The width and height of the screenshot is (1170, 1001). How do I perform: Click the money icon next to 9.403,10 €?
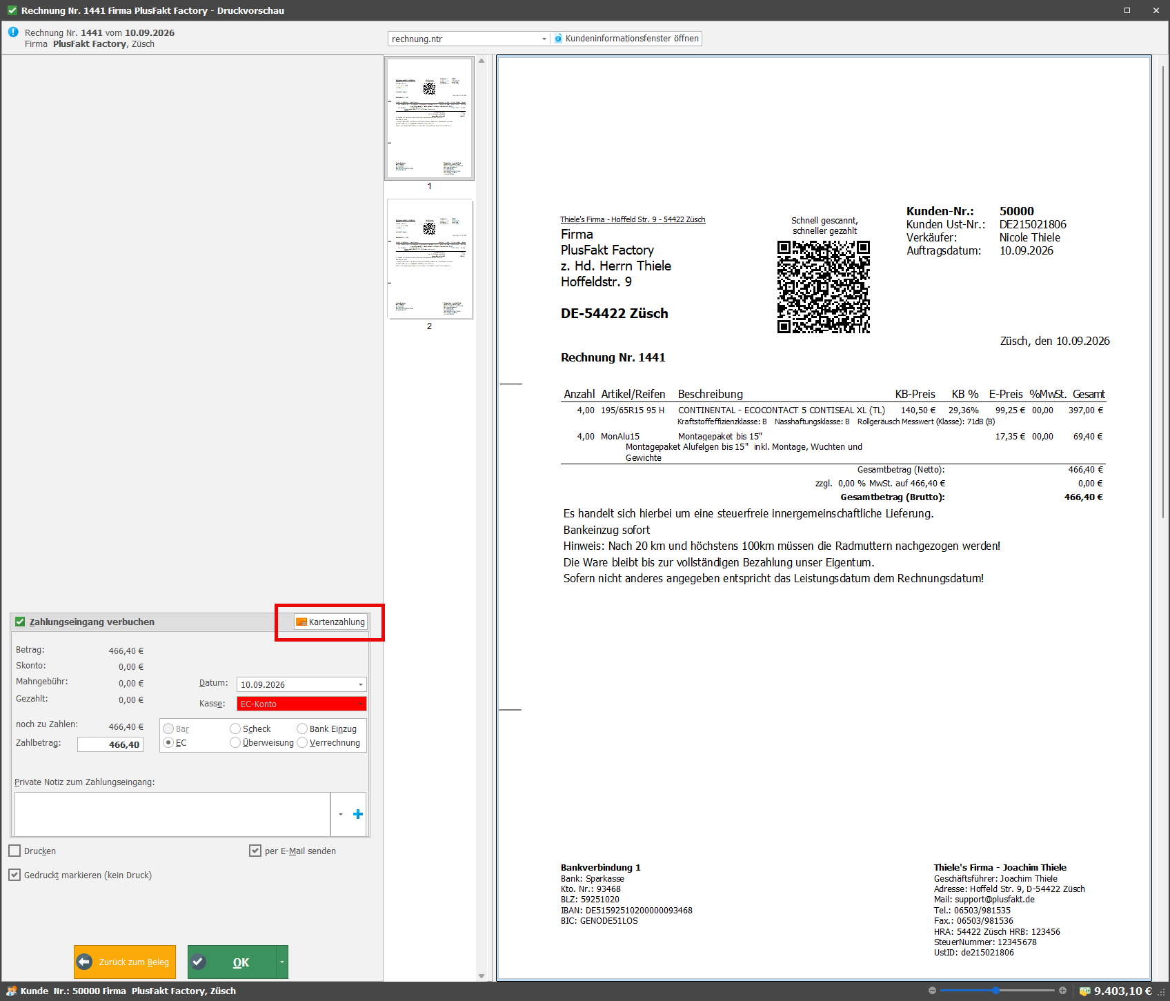pos(1084,991)
